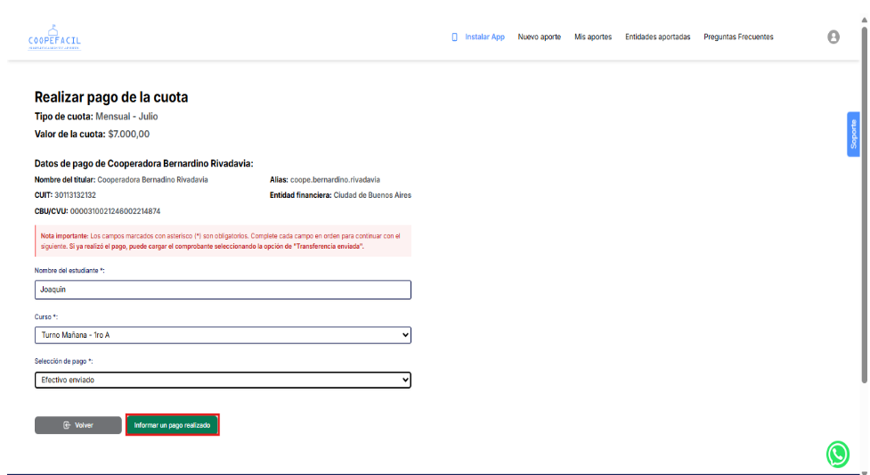Click the scrollbar up arrow
870x475 pixels.
864,4
